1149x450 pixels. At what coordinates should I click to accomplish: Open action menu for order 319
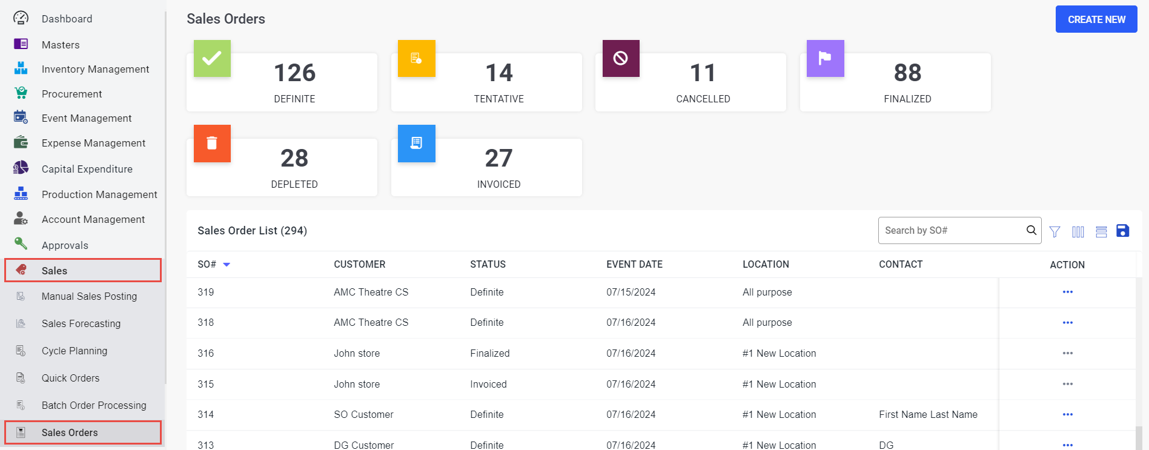(1068, 292)
